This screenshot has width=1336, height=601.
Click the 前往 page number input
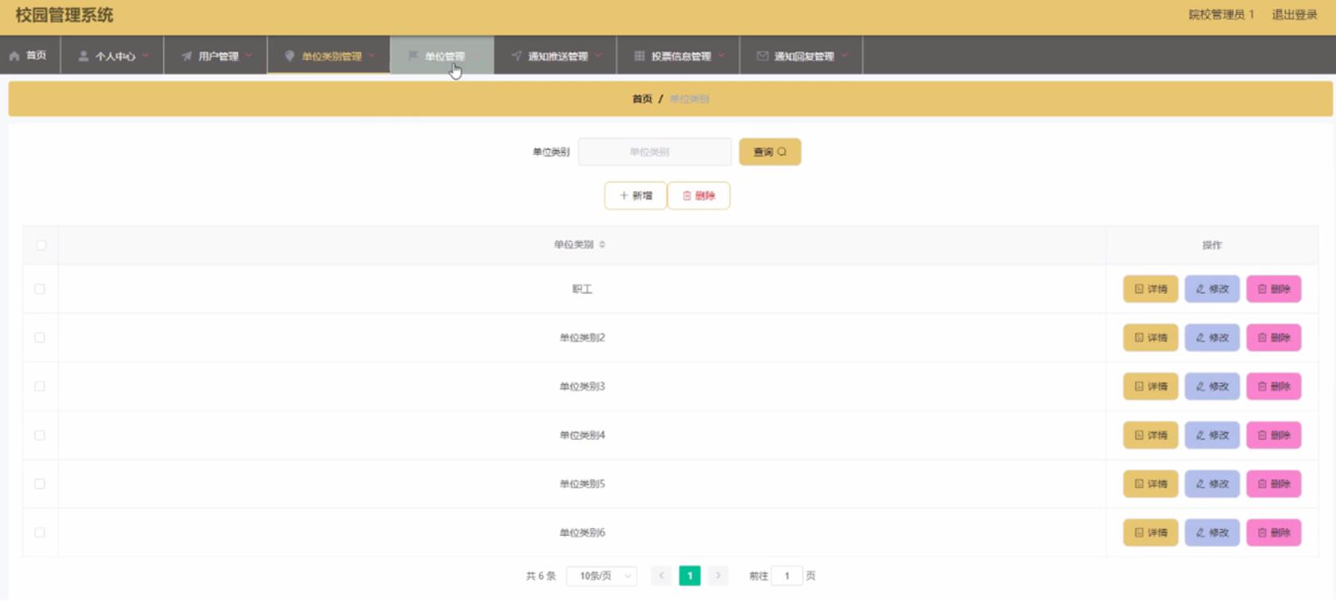pyautogui.click(x=787, y=576)
